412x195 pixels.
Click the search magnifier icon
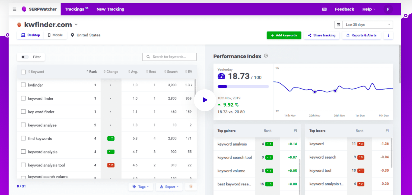coord(148,57)
